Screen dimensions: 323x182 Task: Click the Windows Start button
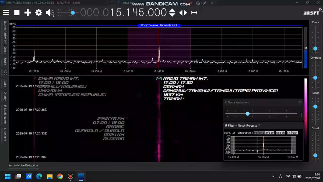pos(8,176)
